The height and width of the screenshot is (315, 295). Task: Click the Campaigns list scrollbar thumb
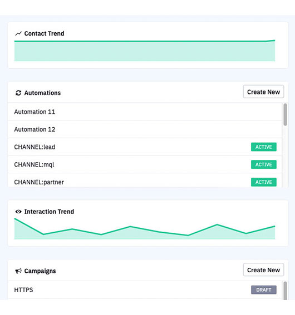[x=285, y=291]
